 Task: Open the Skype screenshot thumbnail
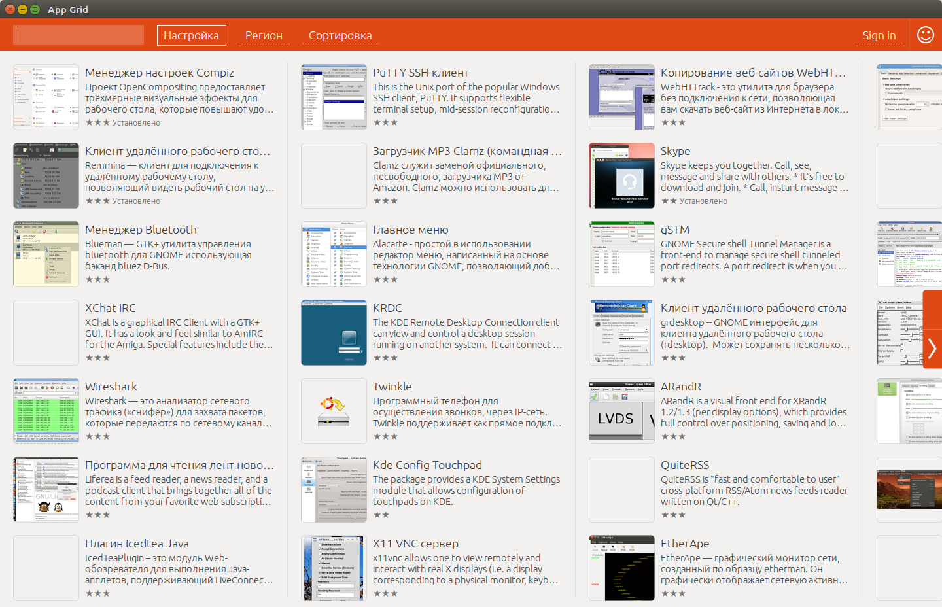621,175
